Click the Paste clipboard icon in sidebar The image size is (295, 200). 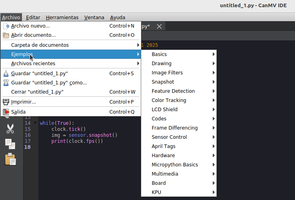click(10, 159)
